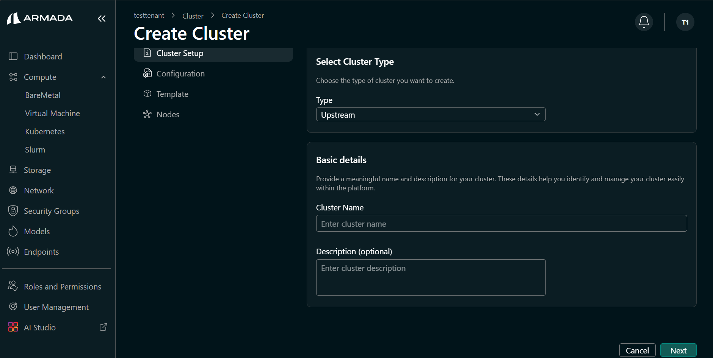Click the Network globe icon

click(x=13, y=190)
